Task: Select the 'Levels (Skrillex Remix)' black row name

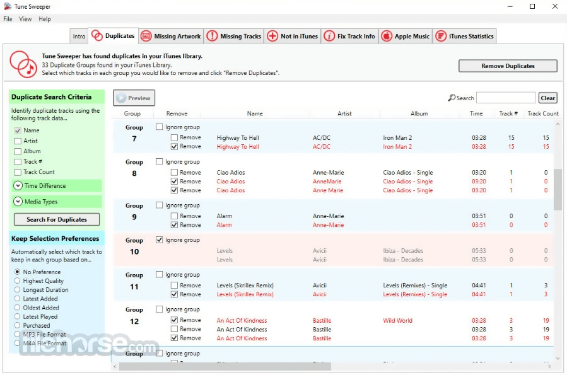Action: coord(245,286)
